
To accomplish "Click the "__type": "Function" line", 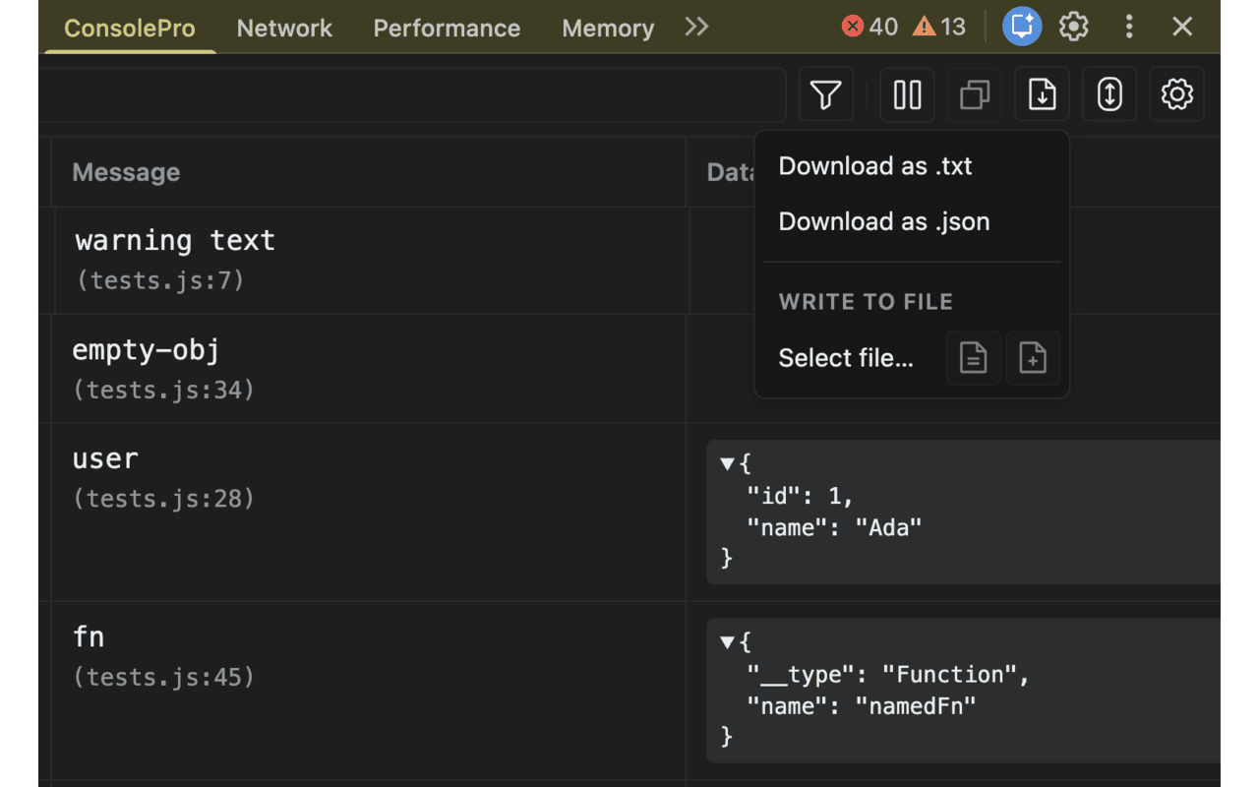I will pyautogui.click(x=887, y=674).
